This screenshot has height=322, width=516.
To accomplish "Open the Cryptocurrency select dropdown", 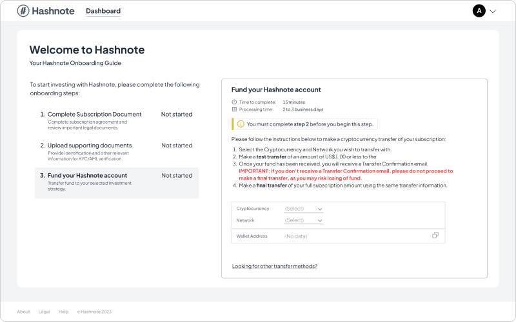I will pos(303,209).
